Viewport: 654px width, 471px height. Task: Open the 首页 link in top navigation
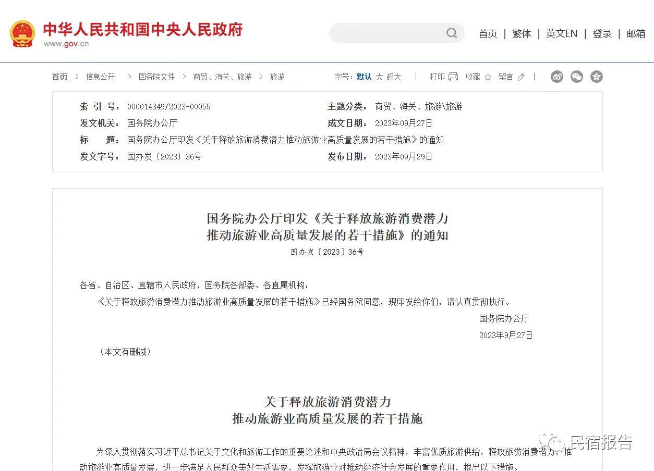tap(488, 34)
